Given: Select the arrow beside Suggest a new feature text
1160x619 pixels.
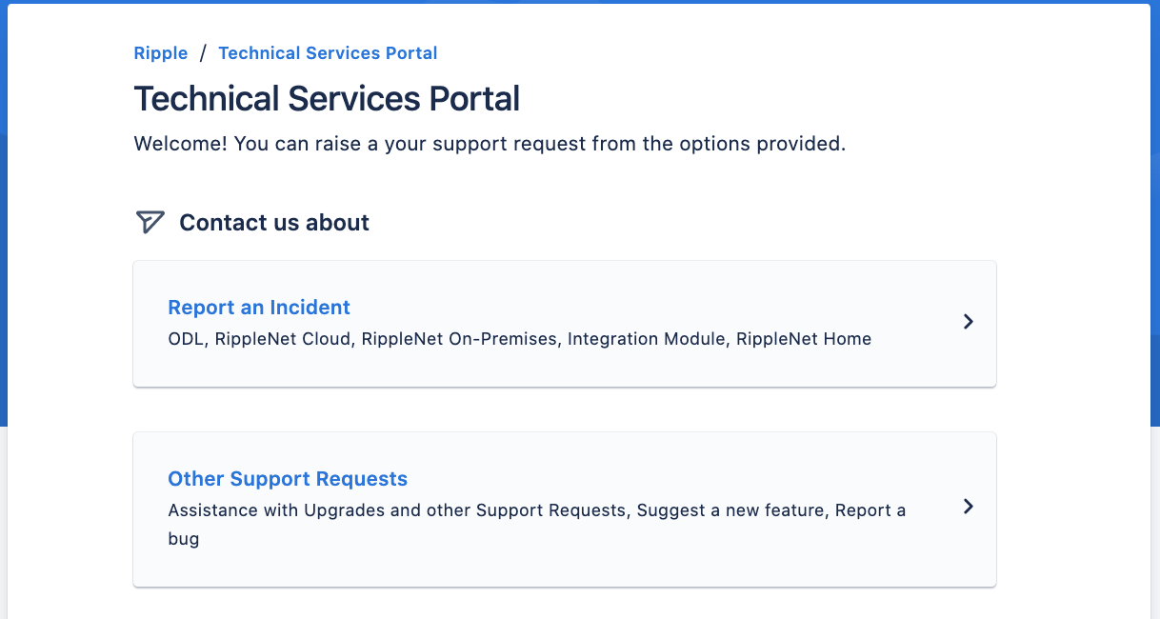Looking at the screenshot, I should tap(968, 508).
